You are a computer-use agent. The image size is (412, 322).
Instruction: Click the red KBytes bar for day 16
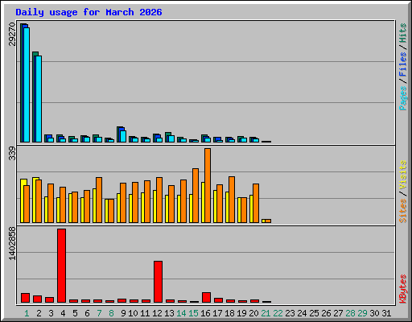pyautogui.click(x=206, y=298)
